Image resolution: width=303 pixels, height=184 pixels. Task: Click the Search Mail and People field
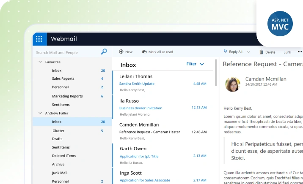point(68,53)
